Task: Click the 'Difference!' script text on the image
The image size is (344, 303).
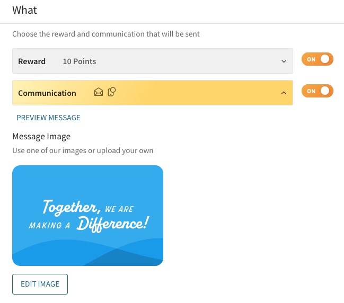Action: pos(113,224)
